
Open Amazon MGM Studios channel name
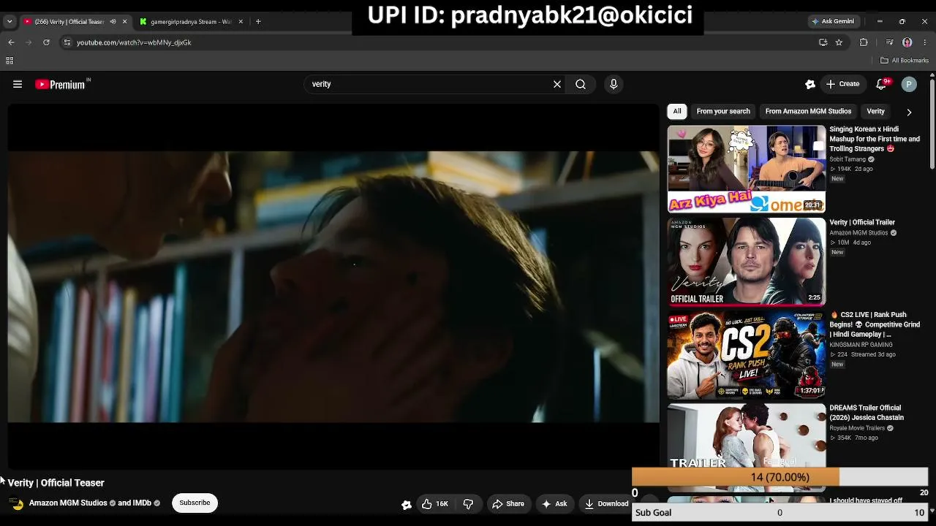68,503
